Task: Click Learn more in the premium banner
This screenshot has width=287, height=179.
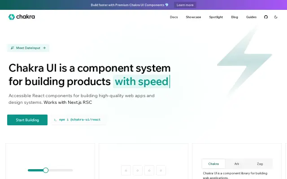Action: click(x=185, y=5)
